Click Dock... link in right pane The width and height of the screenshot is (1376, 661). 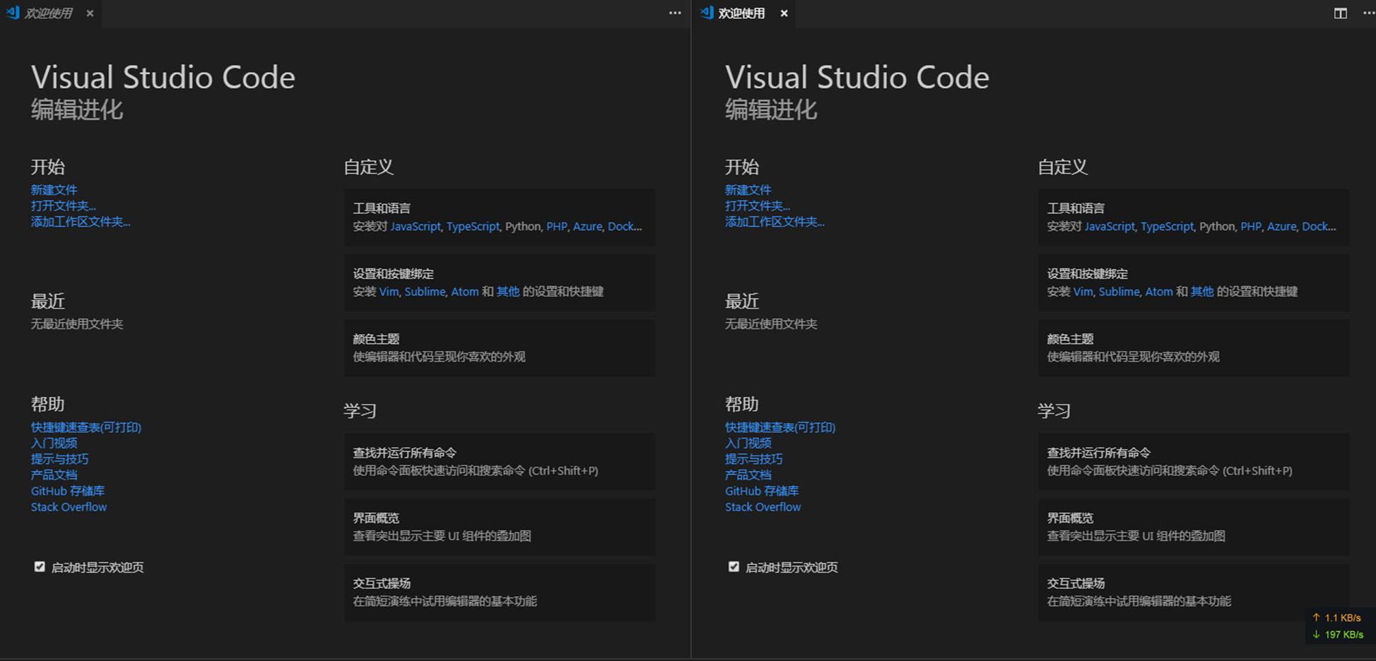pos(1319,227)
